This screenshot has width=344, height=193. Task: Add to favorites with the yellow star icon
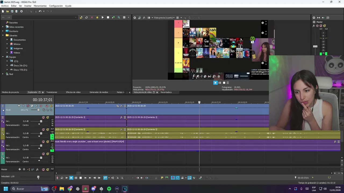97,17
